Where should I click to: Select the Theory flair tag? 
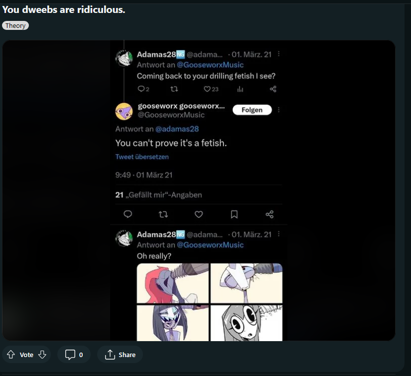pyautogui.click(x=15, y=25)
